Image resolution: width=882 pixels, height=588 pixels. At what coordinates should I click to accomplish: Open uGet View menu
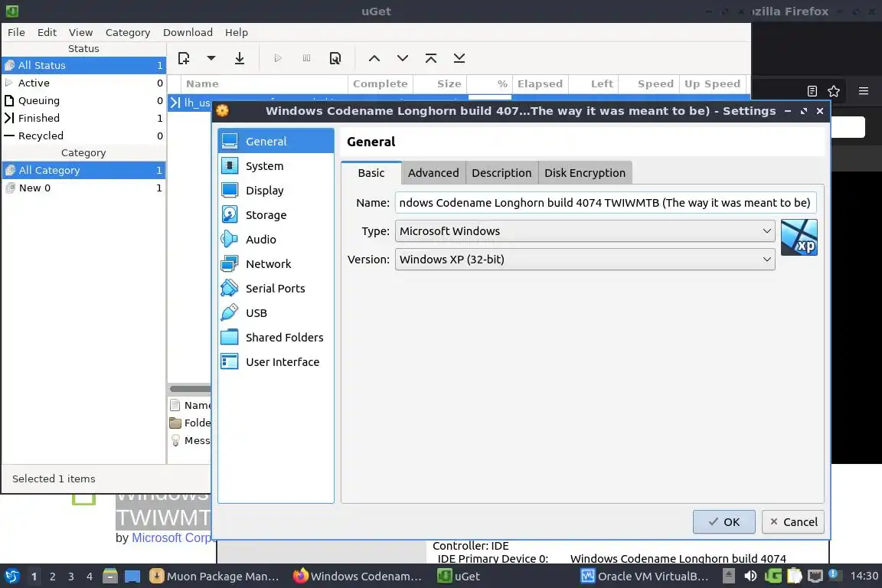point(80,33)
